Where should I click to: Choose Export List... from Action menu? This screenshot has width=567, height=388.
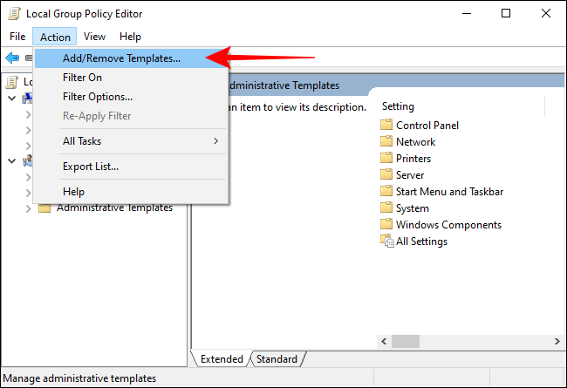[x=132, y=167]
